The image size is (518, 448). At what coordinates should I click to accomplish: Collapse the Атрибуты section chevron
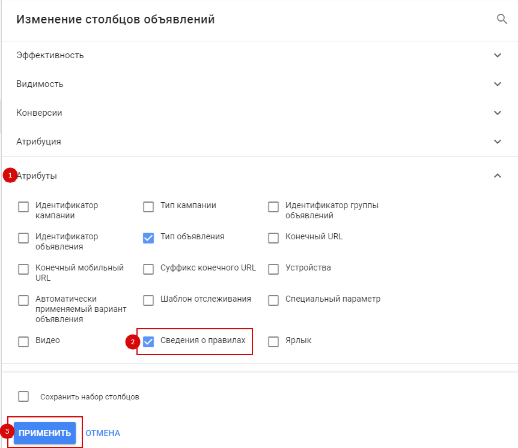[497, 176]
